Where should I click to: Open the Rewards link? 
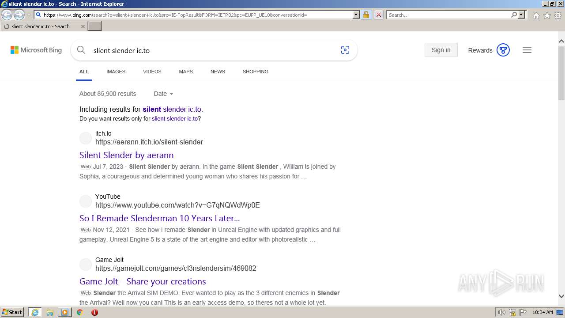[x=480, y=50]
